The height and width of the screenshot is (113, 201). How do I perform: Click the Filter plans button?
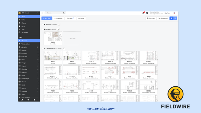(151, 18)
